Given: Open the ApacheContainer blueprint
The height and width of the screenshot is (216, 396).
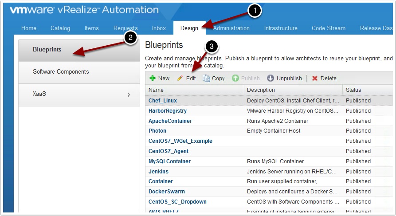Looking at the screenshot, I should point(170,121).
